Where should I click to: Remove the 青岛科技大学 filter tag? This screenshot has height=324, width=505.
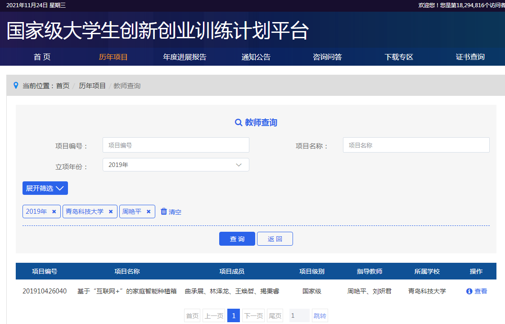coord(111,211)
